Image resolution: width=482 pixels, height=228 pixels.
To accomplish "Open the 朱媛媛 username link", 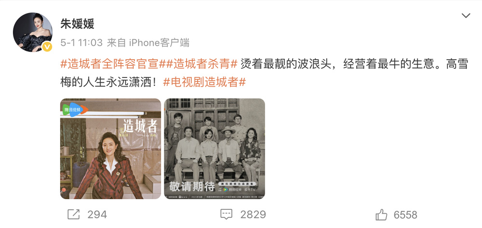I will point(77,24).
